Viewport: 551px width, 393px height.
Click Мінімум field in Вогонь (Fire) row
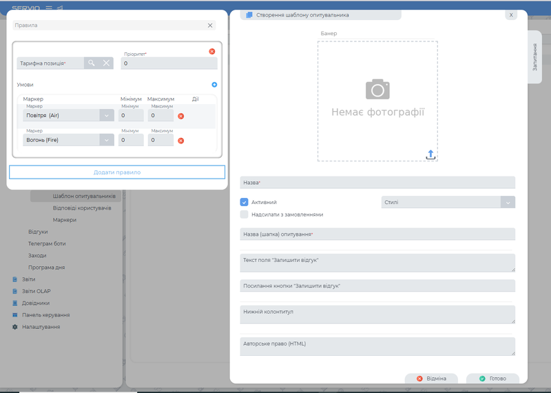pos(131,140)
